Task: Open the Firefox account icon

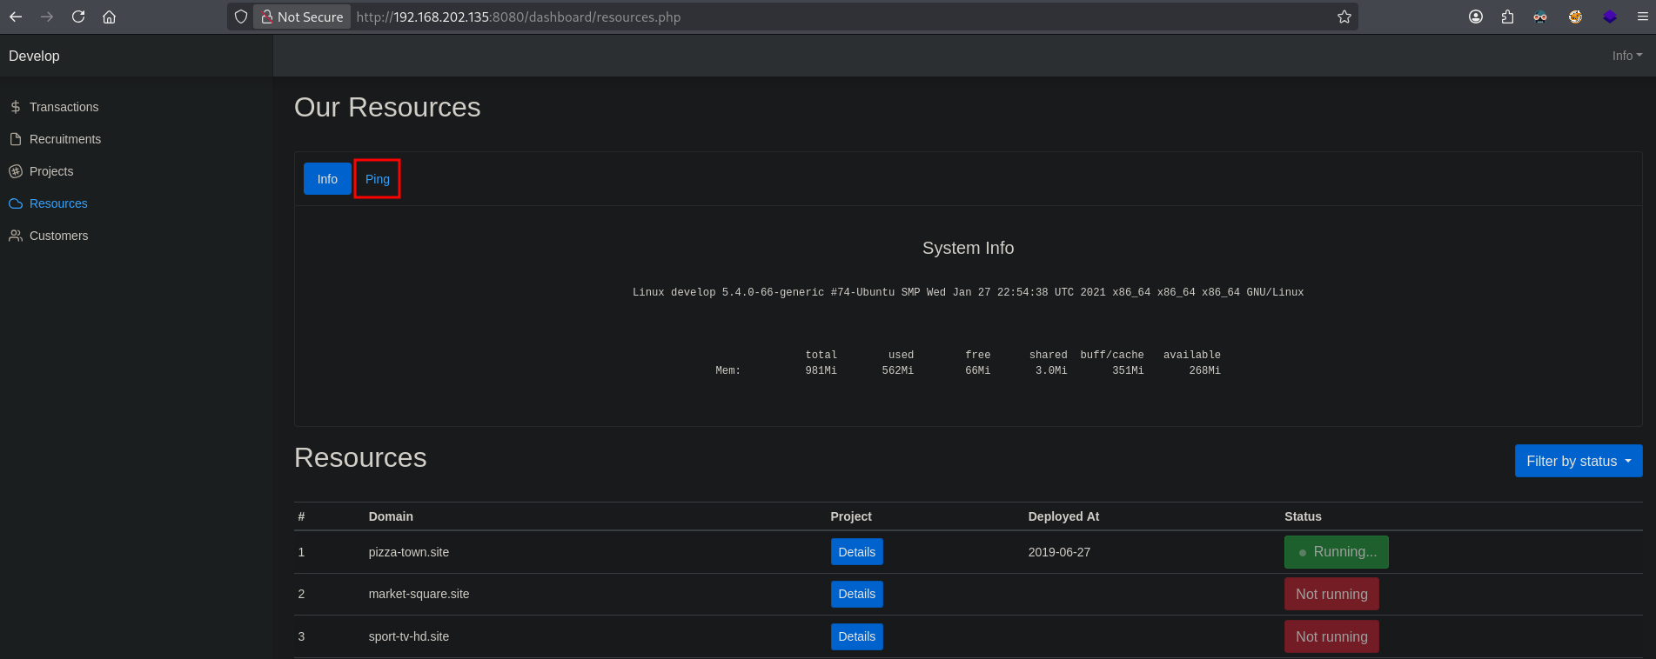Action: click(1475, 17)
